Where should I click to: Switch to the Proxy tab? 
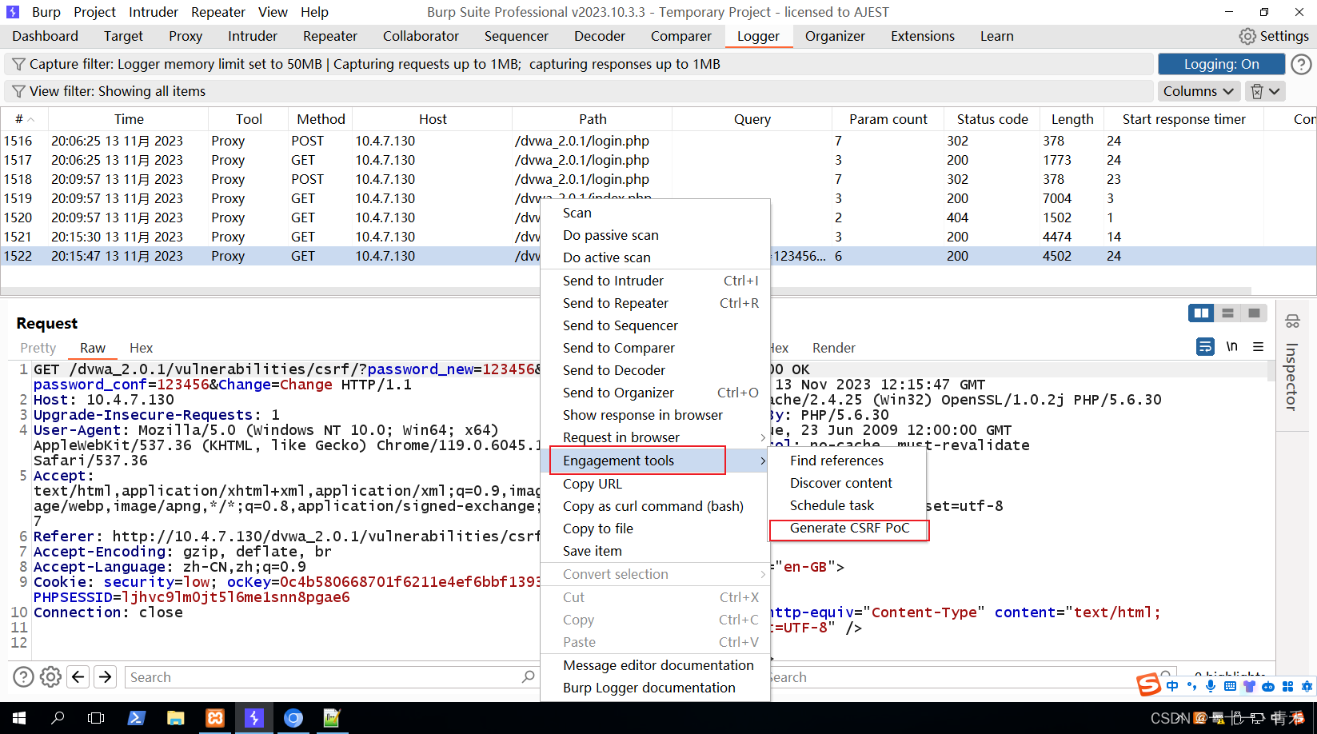pos(186,36)
